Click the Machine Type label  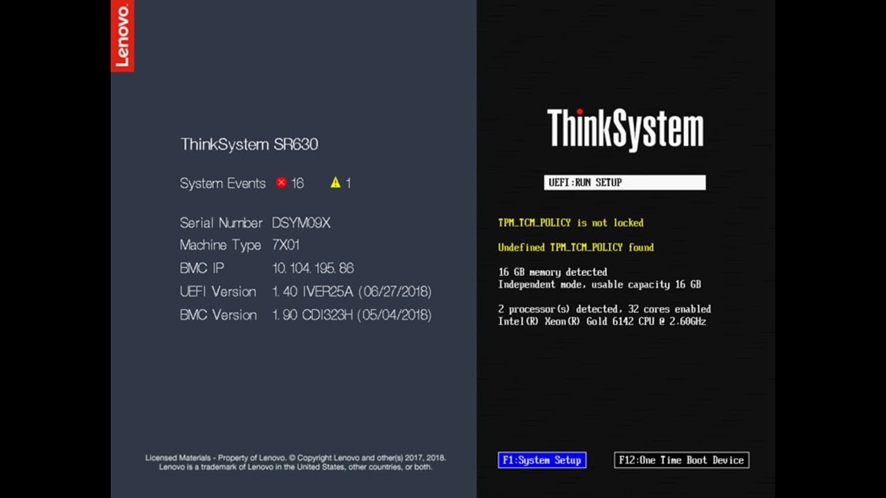220,245
